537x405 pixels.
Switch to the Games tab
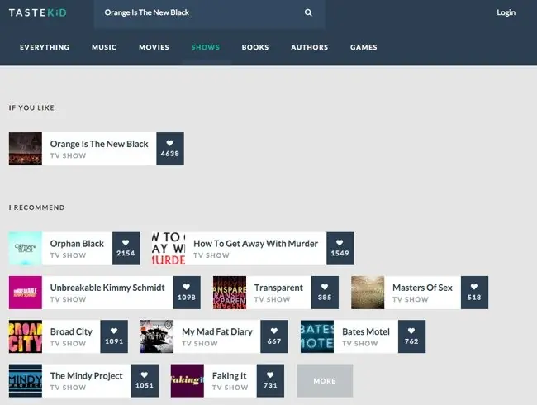(364, 47)
